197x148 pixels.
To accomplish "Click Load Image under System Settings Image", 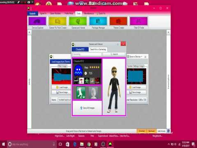I will click(137, 87).
